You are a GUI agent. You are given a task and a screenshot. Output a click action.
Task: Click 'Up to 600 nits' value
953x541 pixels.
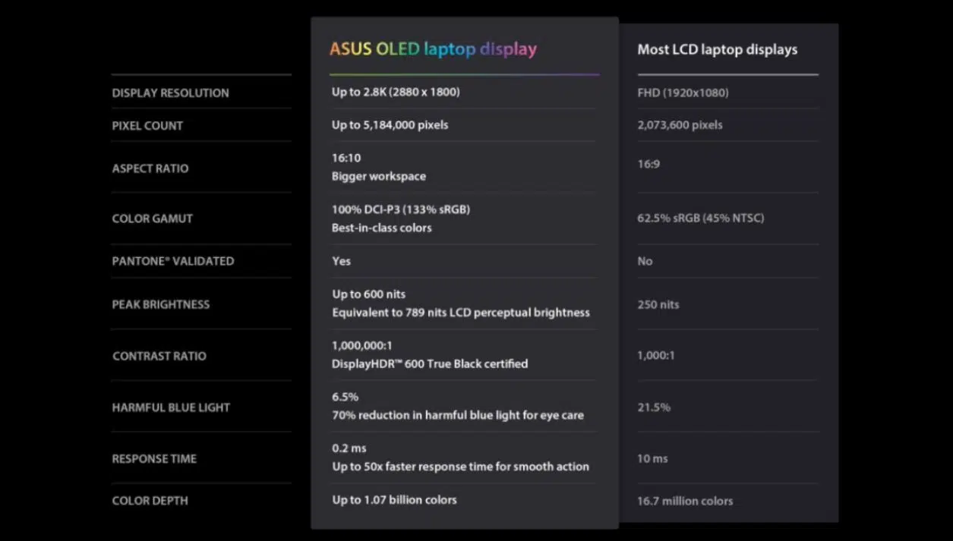pyautogui.click(x=369, y=294)
